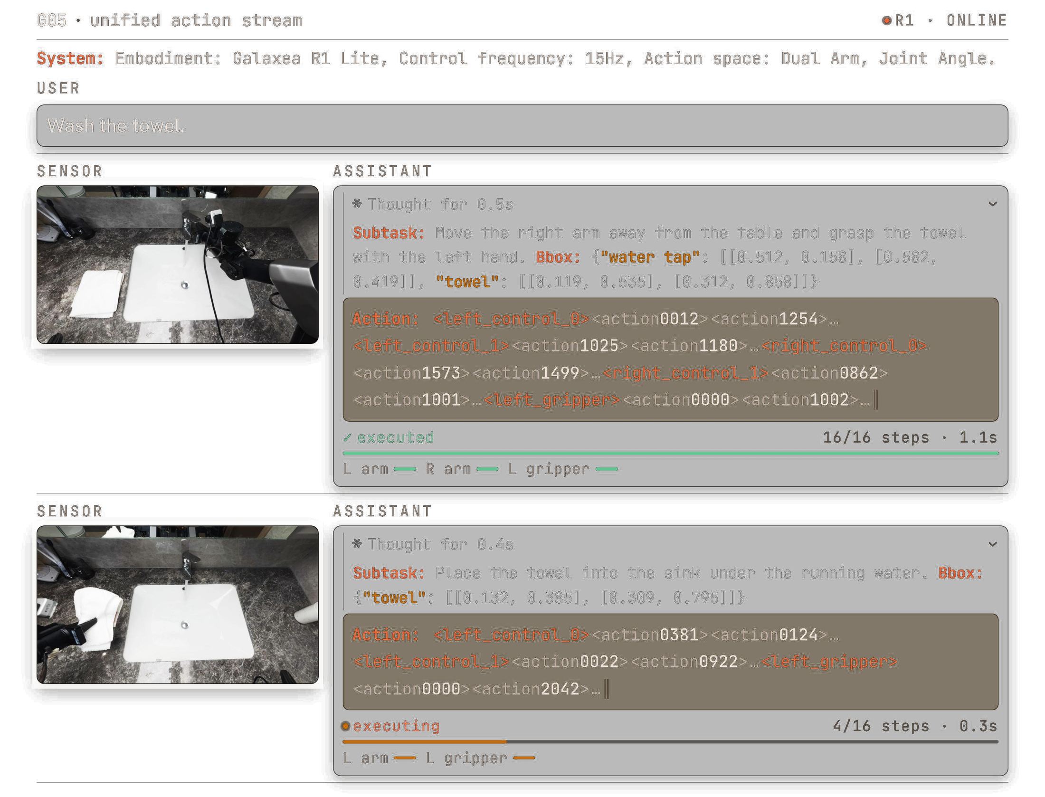Click the '<right_control_1>' token in first action
This screenshot has width=1045, height=797.
685,373
